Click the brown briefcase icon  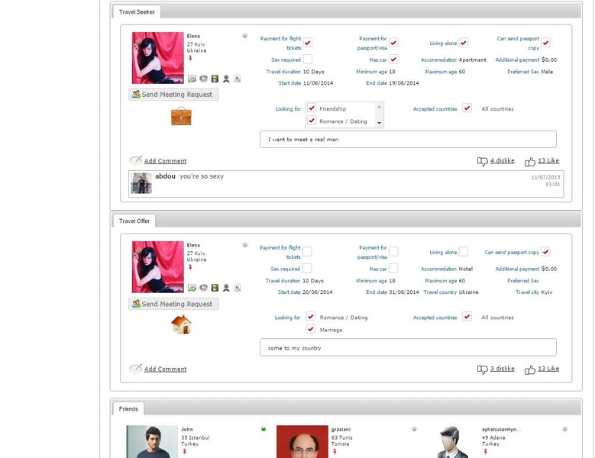(181, 116)
